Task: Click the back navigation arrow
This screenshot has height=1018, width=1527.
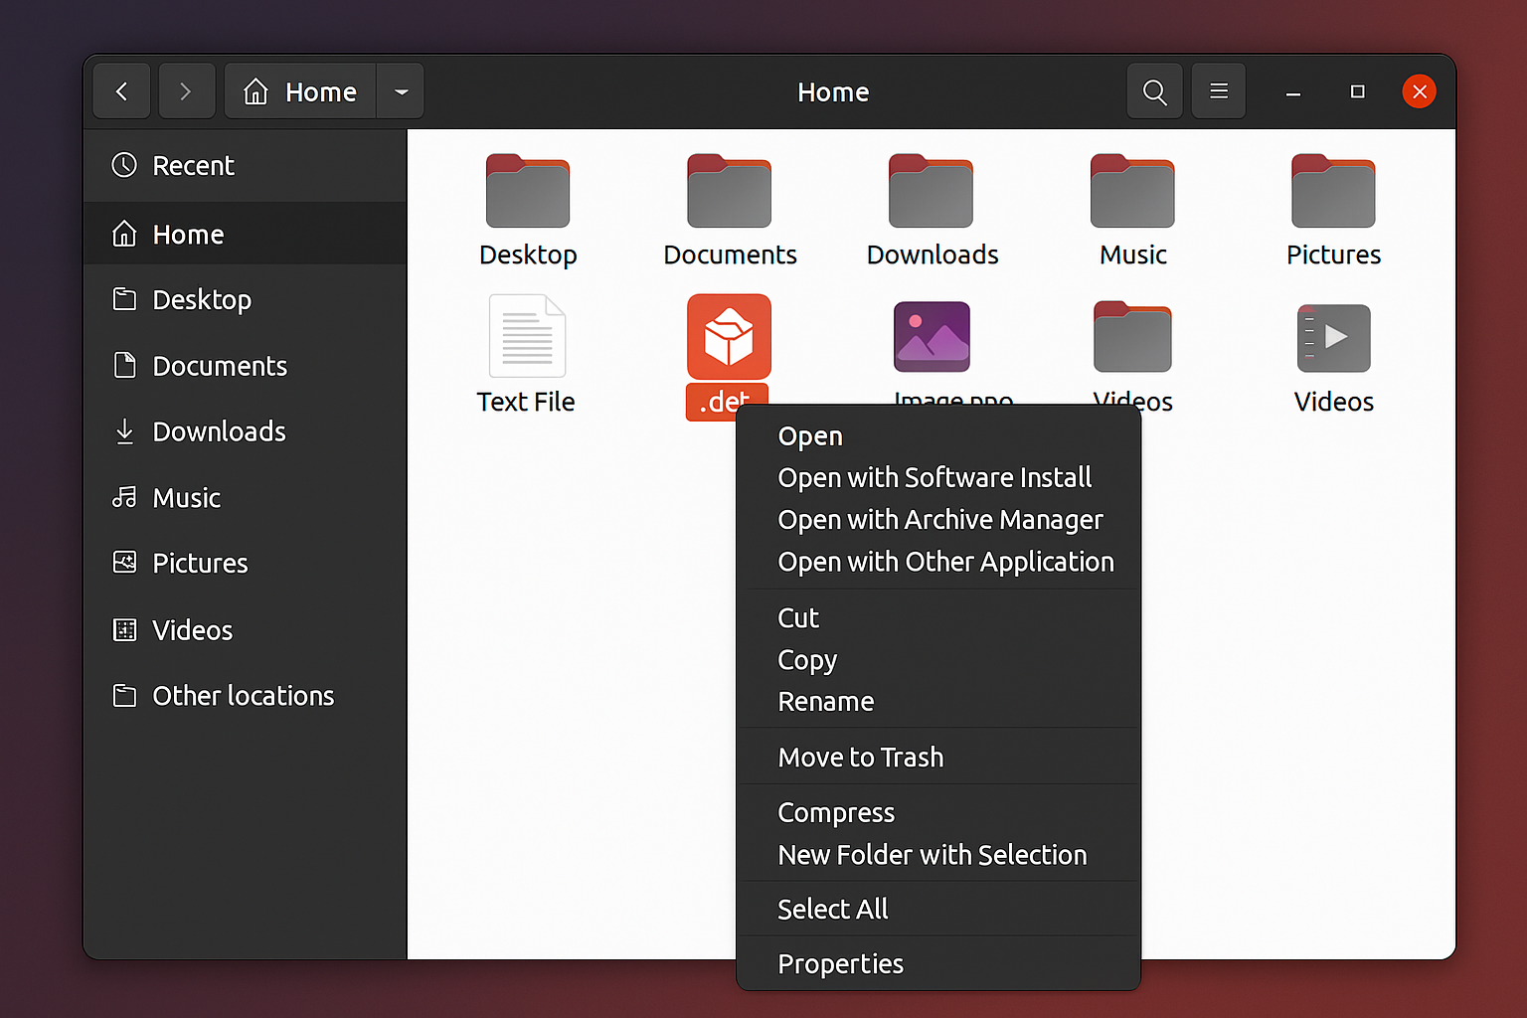Action: pos(121,90)
